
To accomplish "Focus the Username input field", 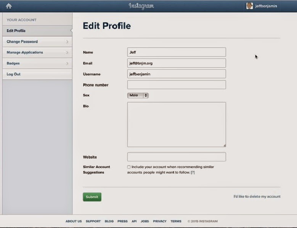I will 177,74.
